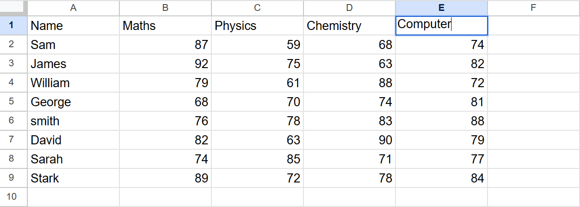Image resolution: width=580 pixels, height=207 pixels.
Task: Click the cell with name George
Action: pos(73,102)
